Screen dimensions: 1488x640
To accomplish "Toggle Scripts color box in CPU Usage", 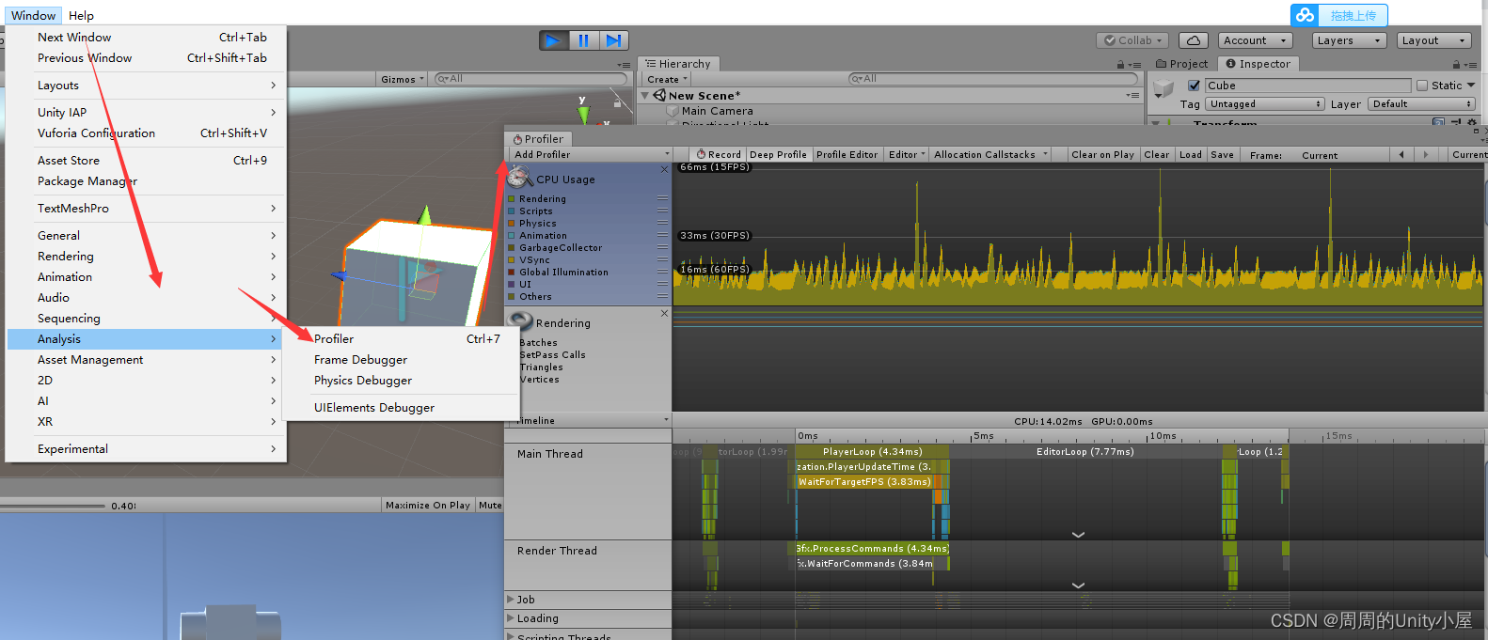I will [x=512, y=211].
